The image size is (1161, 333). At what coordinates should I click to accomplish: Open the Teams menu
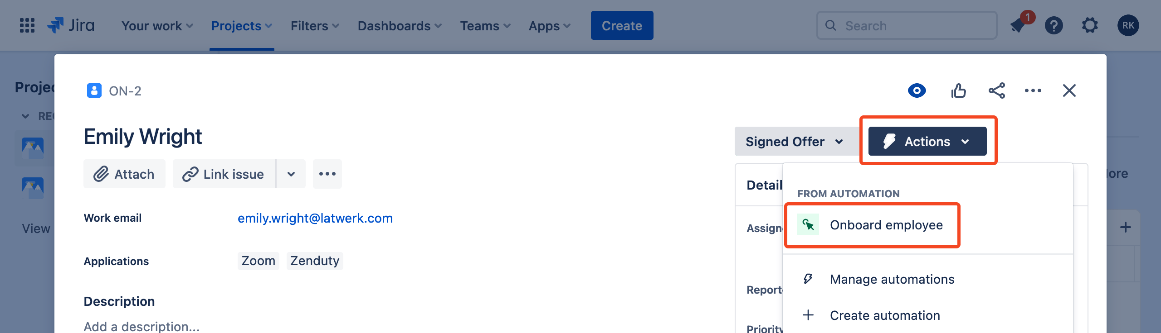point(485,26)
